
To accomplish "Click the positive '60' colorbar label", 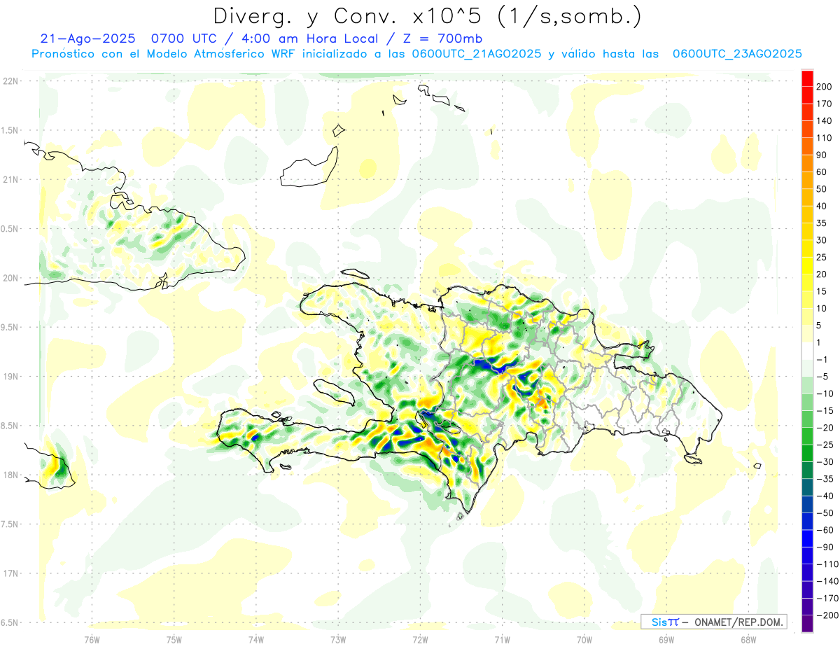I will click(x=822, y=172).
